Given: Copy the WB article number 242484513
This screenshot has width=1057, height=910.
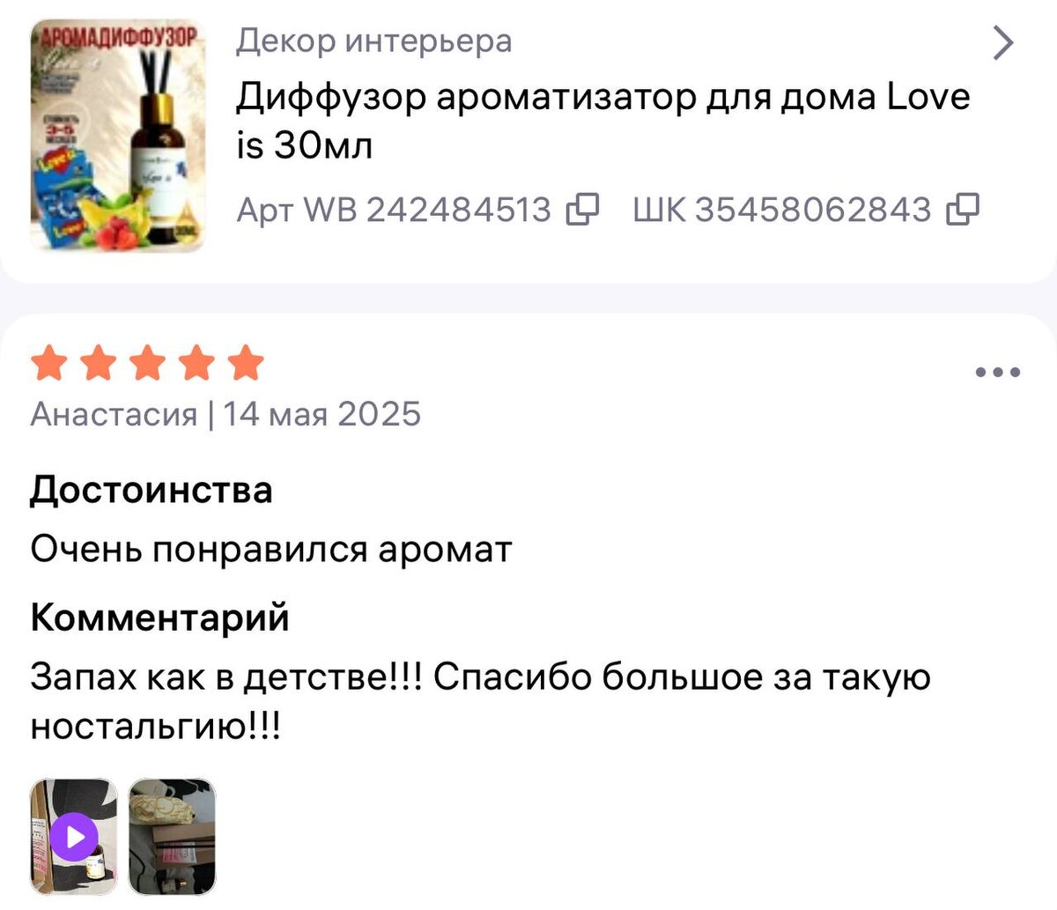Looking at the screenshot, I should (x=583, y=210).
